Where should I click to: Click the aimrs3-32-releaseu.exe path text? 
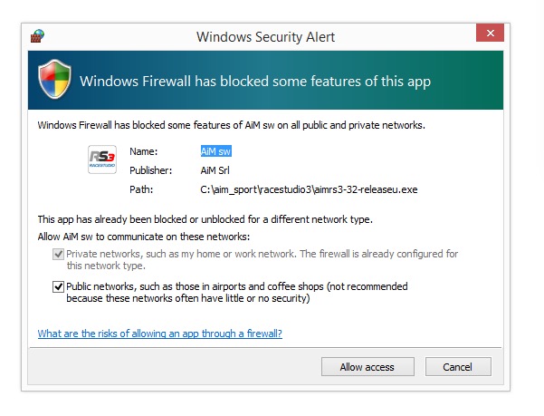309,189
